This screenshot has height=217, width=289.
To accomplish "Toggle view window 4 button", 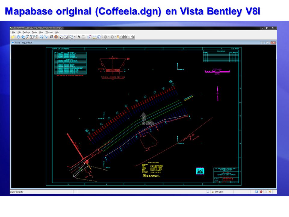I will [x=124, y=37].
